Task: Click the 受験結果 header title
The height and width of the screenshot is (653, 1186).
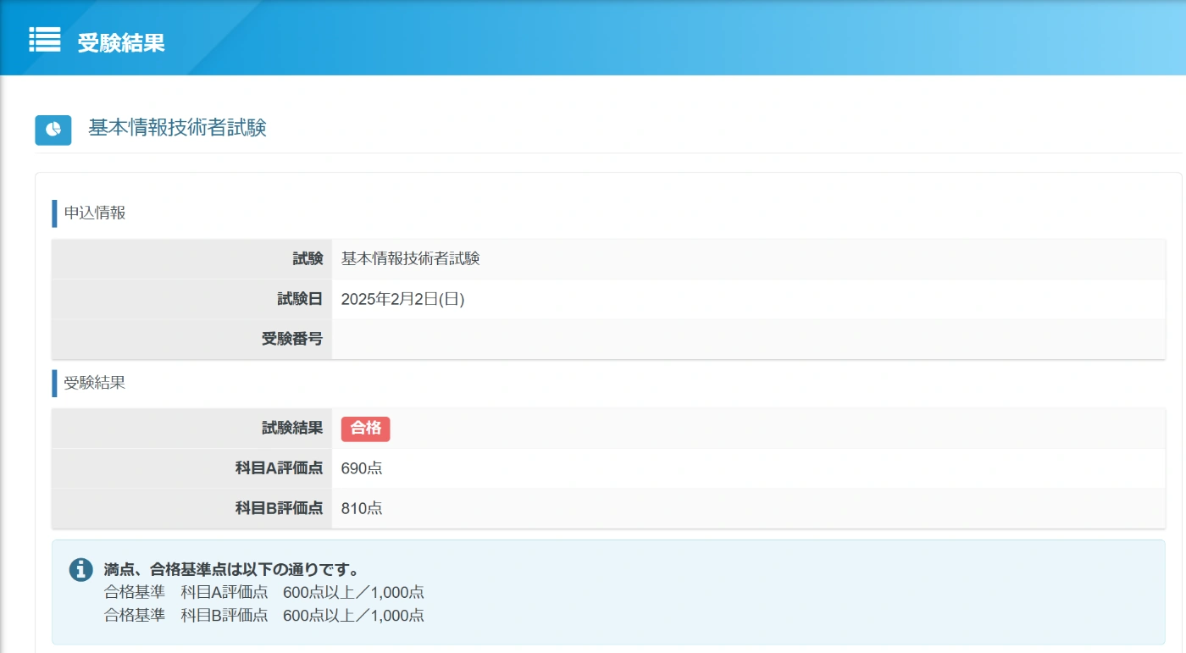Action: click(121, 42)
